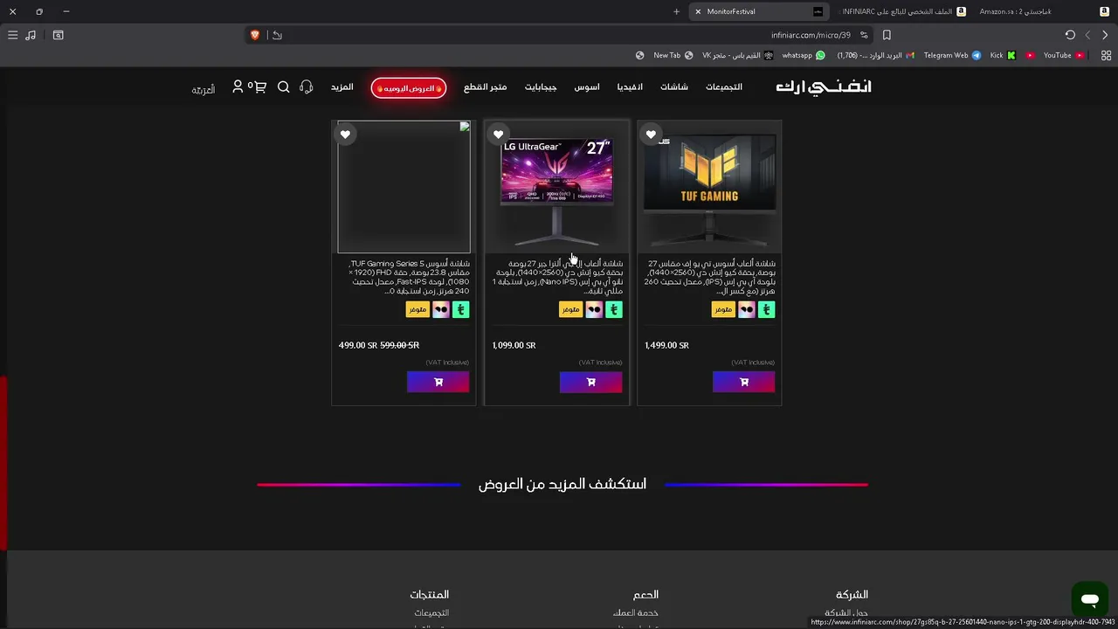Viewport: 1118px width, 629px height.
Task: Open the TUF Gaming Series 5 23.8 product title
Action: coord(409,277)
